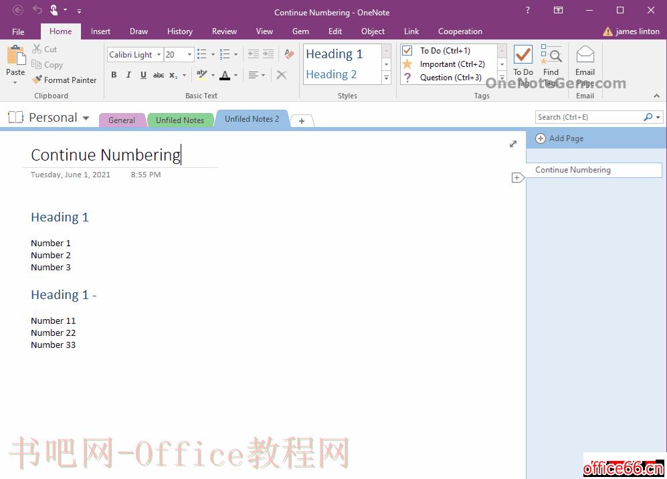The image size is (667, 479).
Task: Click Add Page button
Action: tap(559, 138)
